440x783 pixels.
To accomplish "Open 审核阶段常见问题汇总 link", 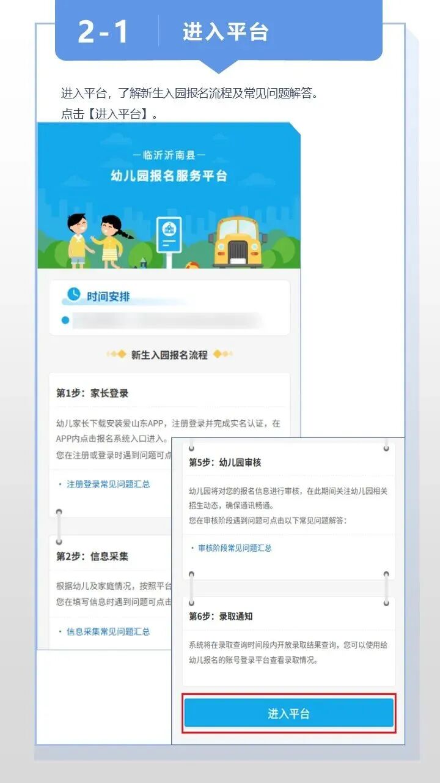I will (235, 548).
